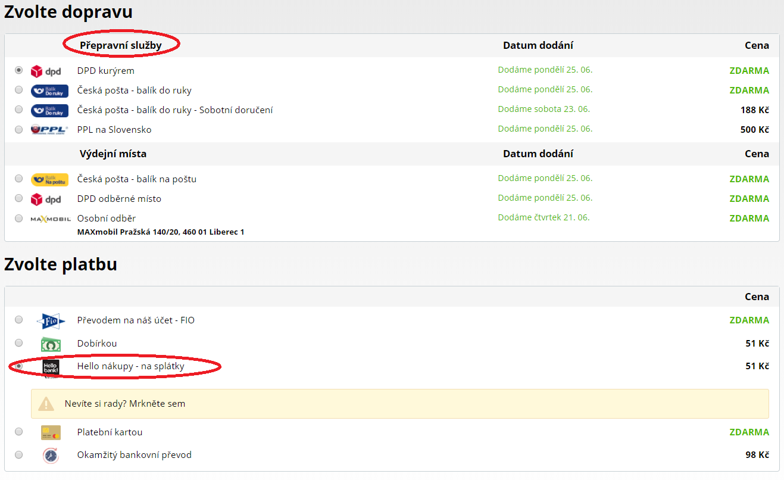Click 'Dodáme čtvrtek 21. 06.' delivery date
Viewport: 784px width, 480px height.
544,217
